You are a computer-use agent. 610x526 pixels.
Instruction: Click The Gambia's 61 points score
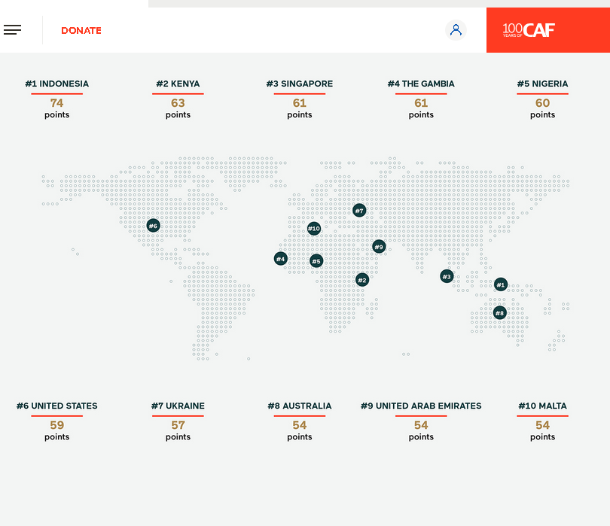[x=421, y=108]
